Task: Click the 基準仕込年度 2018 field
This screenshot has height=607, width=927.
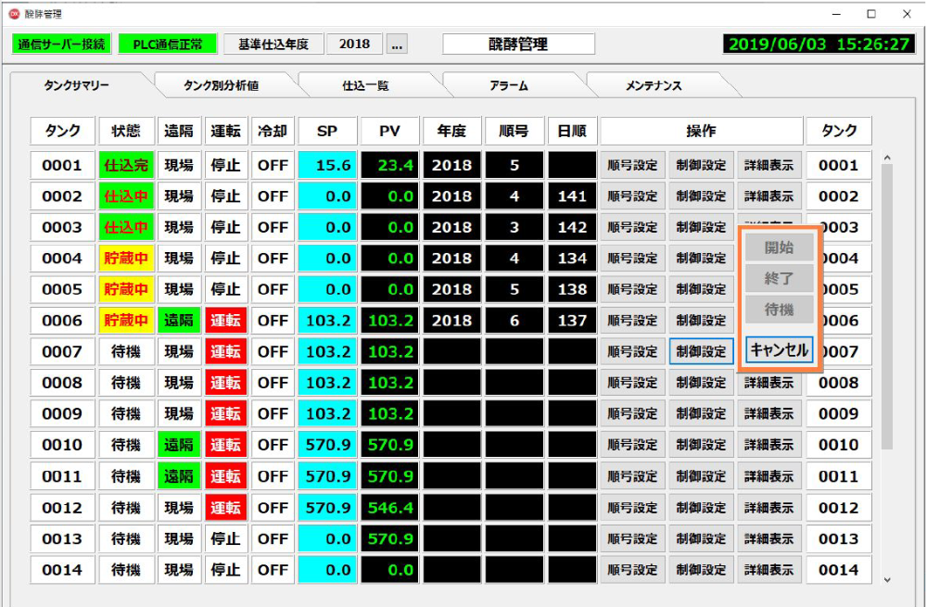Action: click(x=354, y=44)
